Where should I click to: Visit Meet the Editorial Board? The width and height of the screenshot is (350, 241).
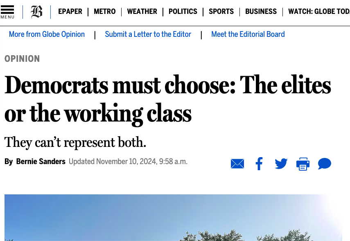pos(248,34)
